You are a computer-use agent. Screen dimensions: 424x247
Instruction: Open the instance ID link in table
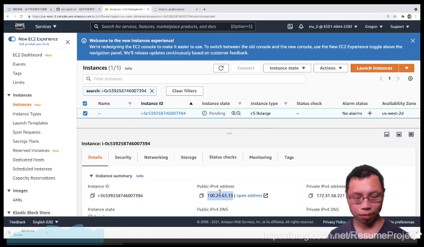click(x=163, y=113)
